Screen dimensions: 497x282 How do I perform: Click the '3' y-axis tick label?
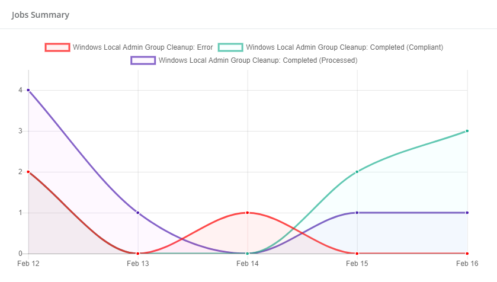tap(20, 131)
